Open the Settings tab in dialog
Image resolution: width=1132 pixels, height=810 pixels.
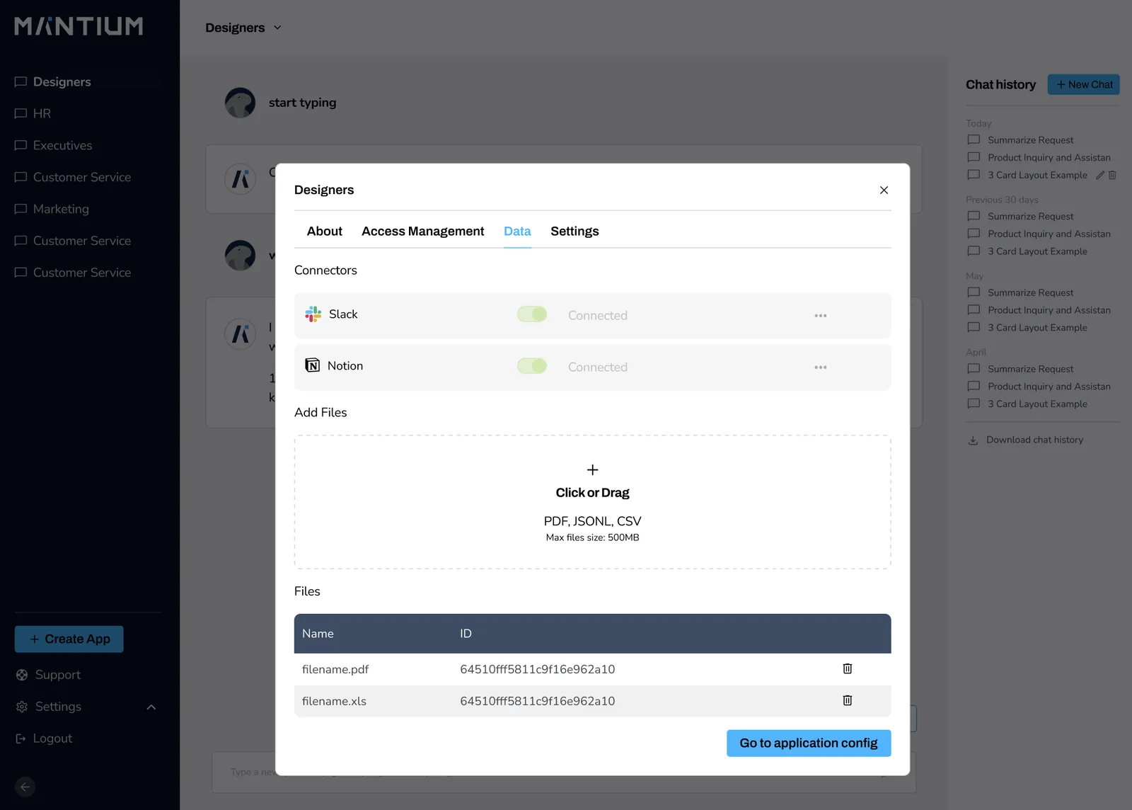[574, 232]
